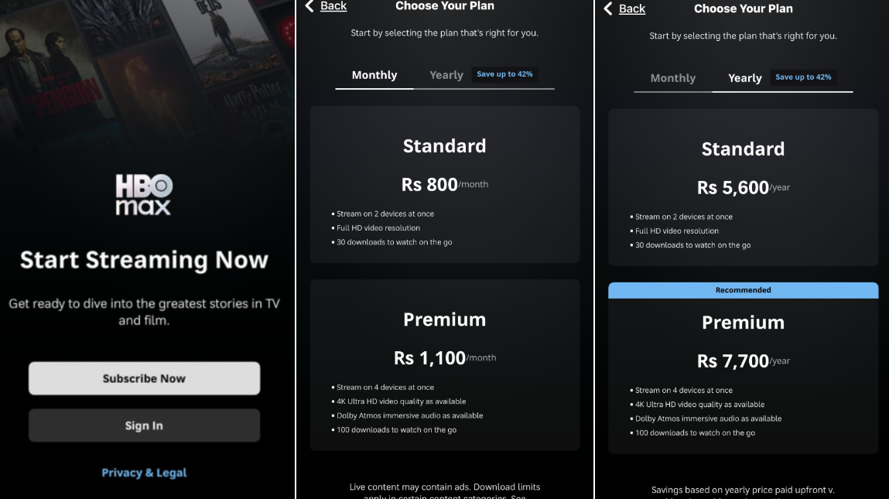Open the Privacy & Legal link

[x=144, y=473]
